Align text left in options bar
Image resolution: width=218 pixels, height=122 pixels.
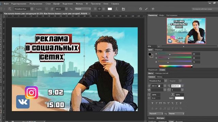[95, 9]
